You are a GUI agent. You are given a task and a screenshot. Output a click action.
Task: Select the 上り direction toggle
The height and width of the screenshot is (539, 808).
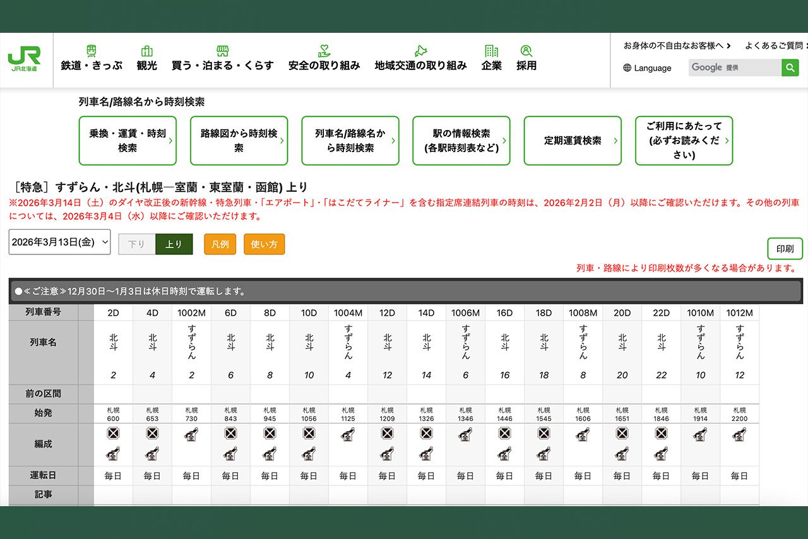(174, 244)
